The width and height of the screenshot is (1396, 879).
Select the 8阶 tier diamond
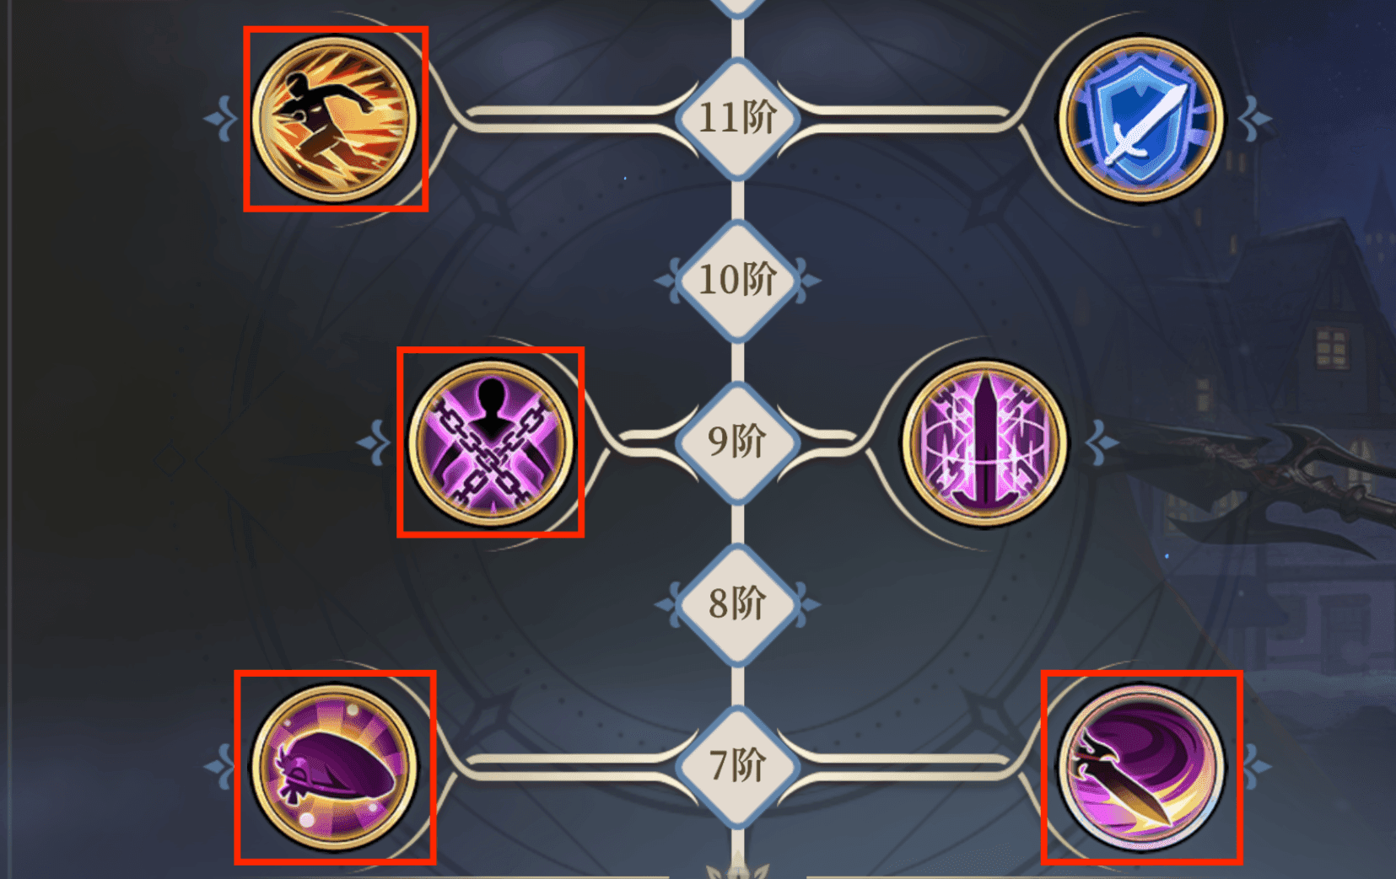click(x=738, y=604)
